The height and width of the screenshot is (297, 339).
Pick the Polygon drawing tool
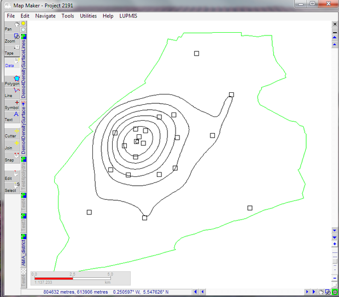[x=10, y=82]
